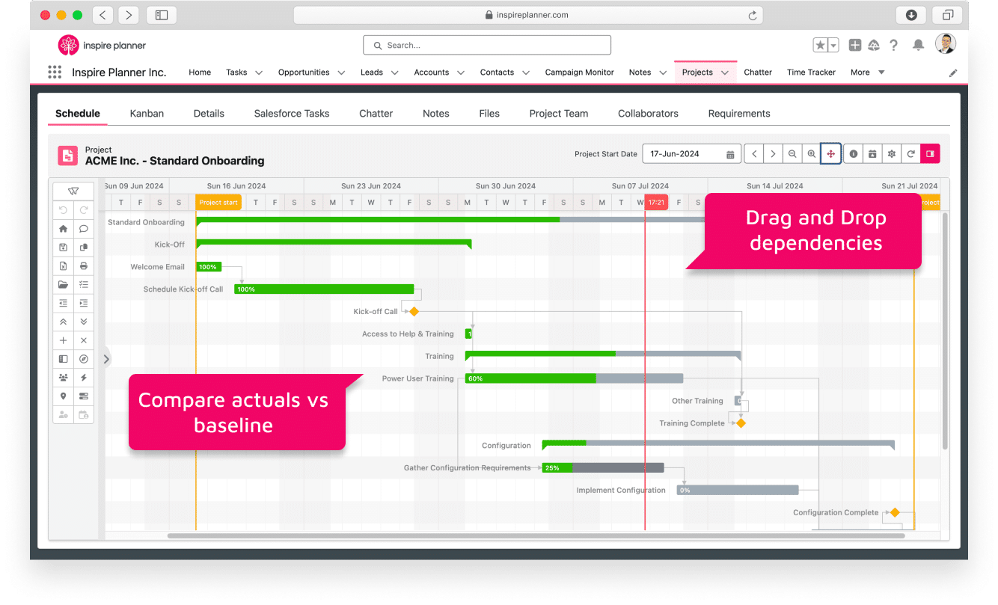Click the plus add task icon
The height and width of the screenshot is (605, 998).
click(63, 340)
